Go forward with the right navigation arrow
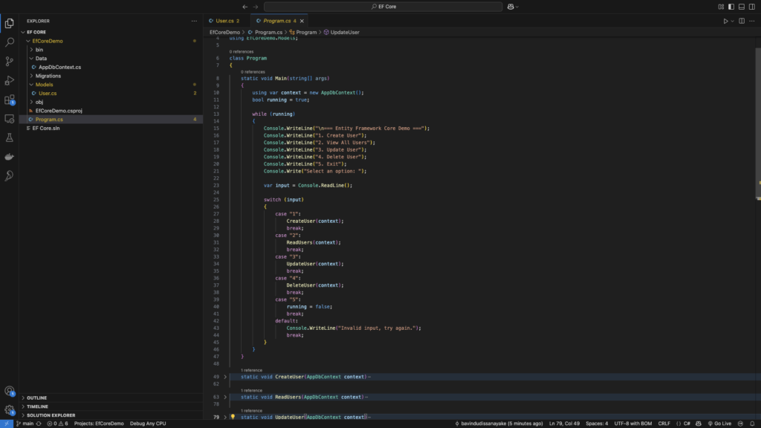This screenshot has width=761, height=428. (256, 7)
